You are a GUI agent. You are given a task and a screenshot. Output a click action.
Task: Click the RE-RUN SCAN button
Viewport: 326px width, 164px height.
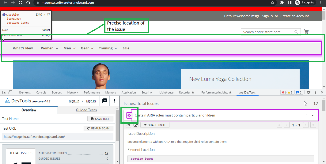(98, 128)
